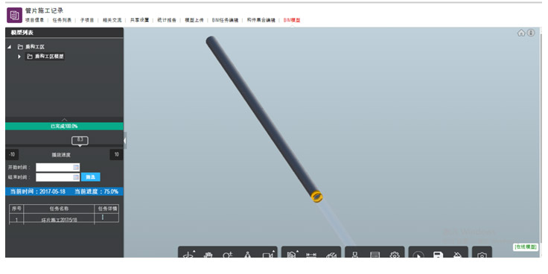
Task: Open the 统计报告 tab
Action: coord(167,20)
